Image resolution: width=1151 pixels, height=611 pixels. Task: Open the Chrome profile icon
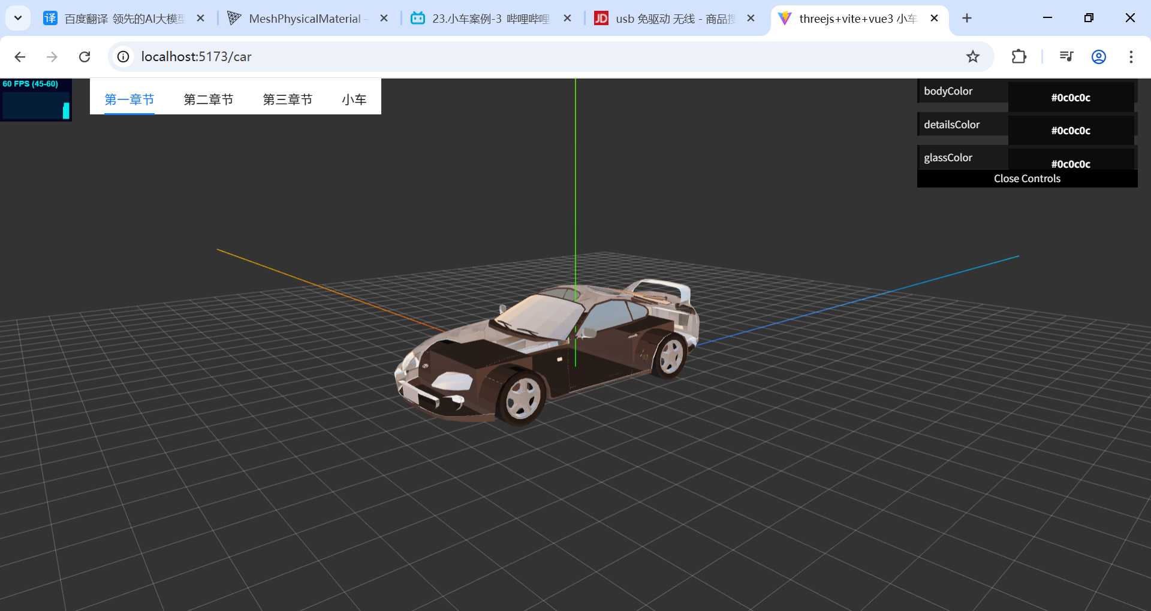click(1099, 57)
